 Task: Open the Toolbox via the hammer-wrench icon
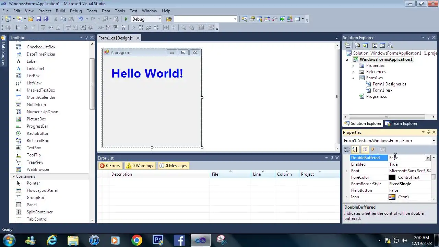pyautogui.click(x=274, y=19)
